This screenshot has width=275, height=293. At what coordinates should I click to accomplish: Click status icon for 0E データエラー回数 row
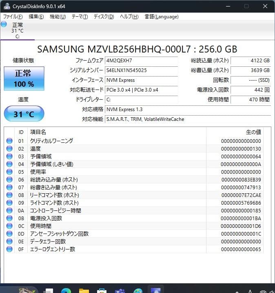(9, 241)
